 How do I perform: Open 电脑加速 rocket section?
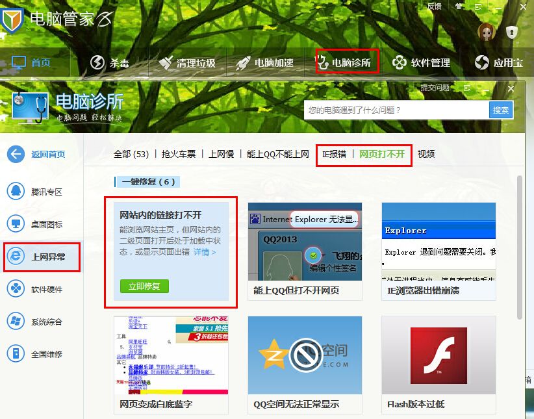[265, 63]
